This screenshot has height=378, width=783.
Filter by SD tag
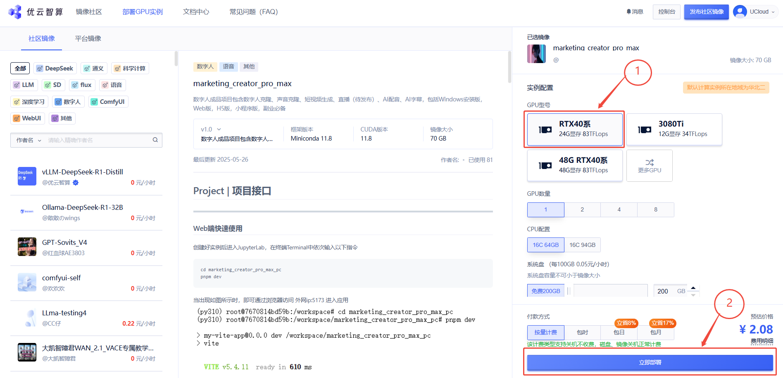click(53, 85)
